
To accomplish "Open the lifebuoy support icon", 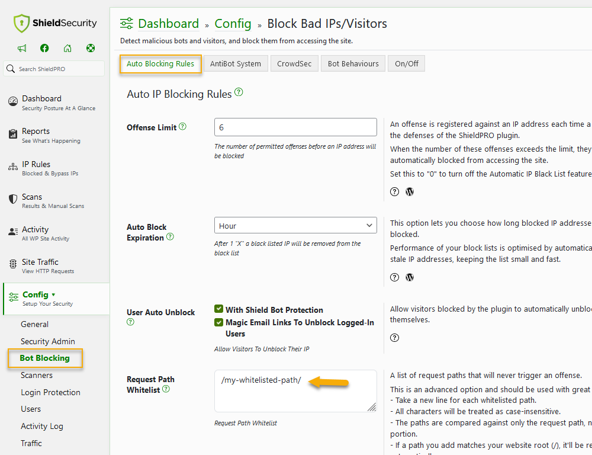I will 91,48.
